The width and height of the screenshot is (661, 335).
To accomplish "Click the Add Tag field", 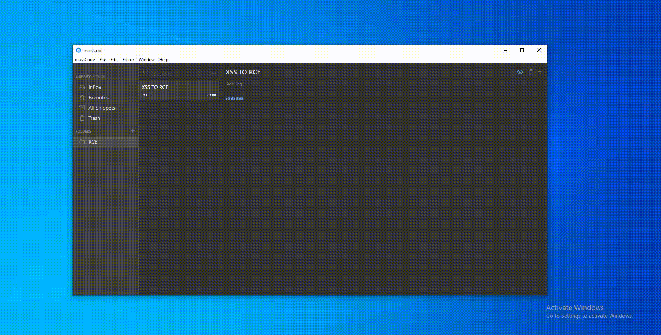I will point(234,84).
